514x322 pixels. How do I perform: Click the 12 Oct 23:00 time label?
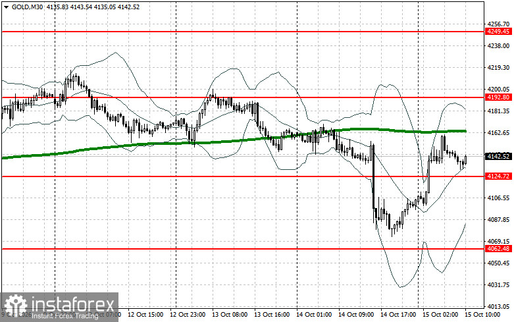click(x=188, y=315)
